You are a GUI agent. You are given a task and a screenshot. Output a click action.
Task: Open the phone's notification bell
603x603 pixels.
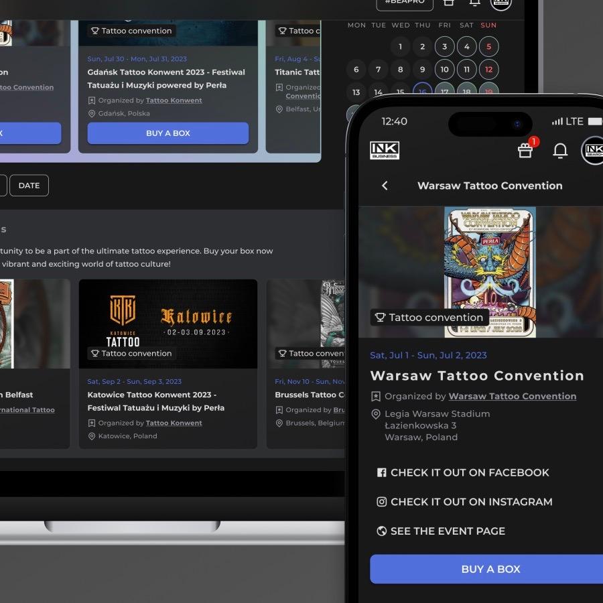tap(560, 150)
